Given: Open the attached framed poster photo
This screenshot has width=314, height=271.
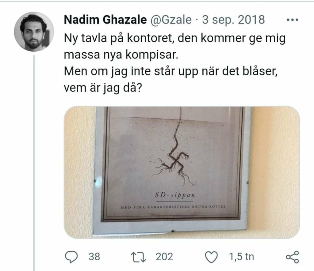Looking at the screenshot, I should (x=182, y=172).
